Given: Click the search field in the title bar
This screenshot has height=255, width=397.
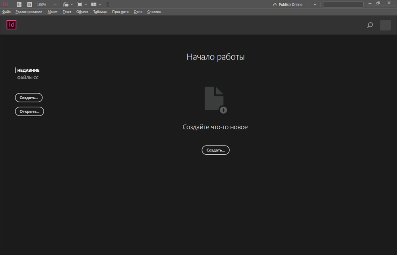Looking at the screenshot, I should [343, 4].
